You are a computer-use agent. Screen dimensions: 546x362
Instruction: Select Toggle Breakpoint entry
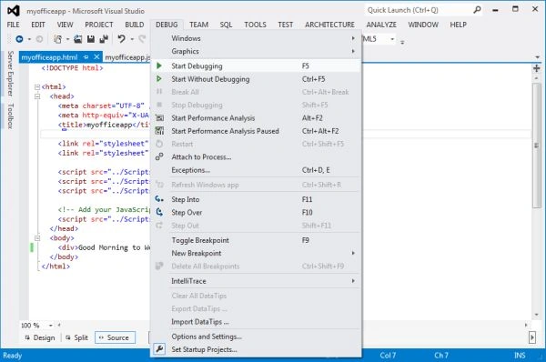[x=257, y=240]
